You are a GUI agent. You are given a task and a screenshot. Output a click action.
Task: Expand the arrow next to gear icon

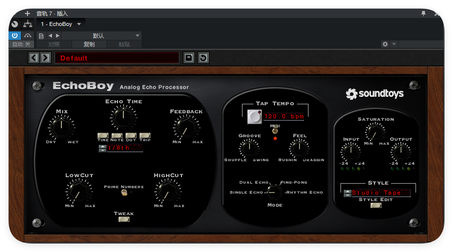coord(394,44)
